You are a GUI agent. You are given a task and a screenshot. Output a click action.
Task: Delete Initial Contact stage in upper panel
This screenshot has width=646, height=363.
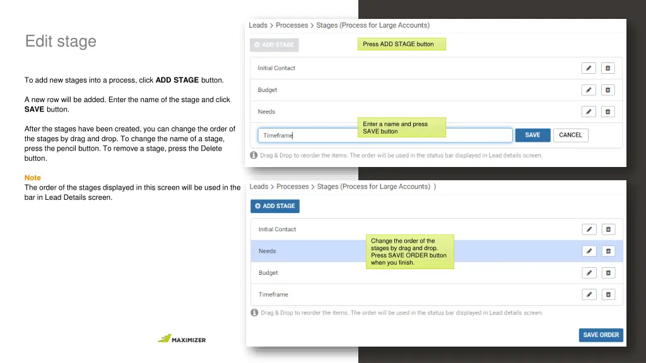(608, 68)
